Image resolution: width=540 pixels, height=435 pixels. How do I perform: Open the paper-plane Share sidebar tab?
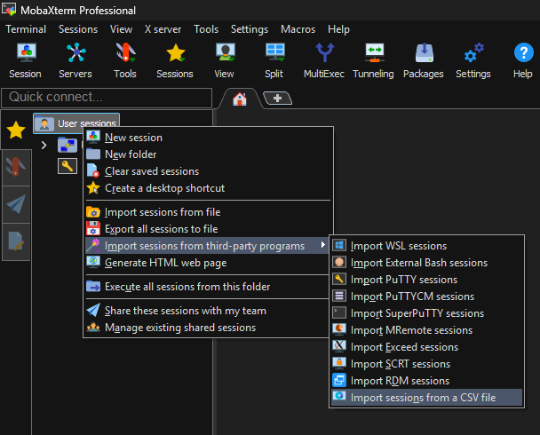[16, 204]
